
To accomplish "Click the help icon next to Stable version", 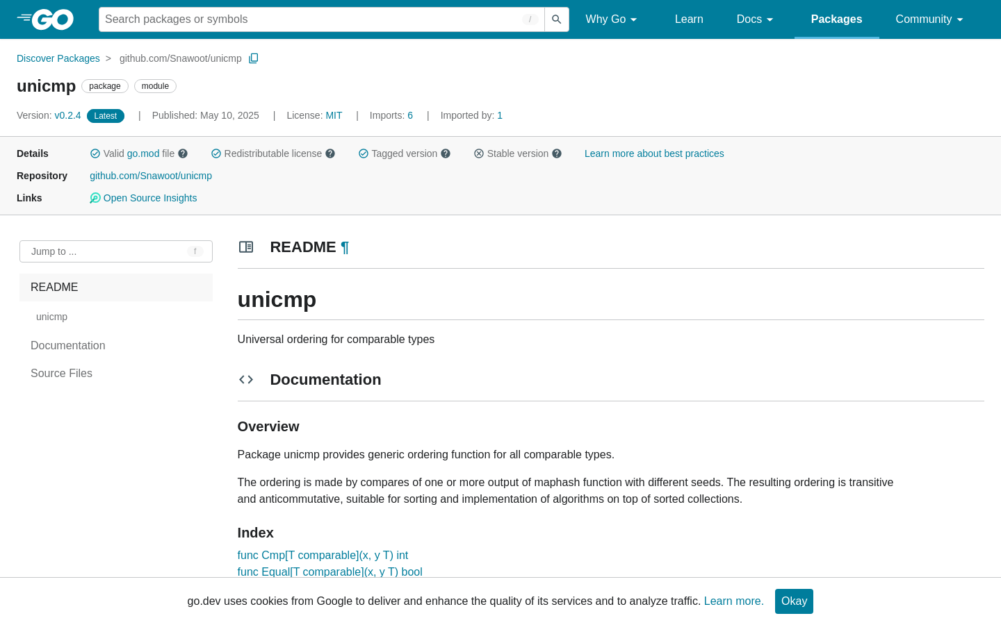I will pyautogui.click(x=557, y=153).
